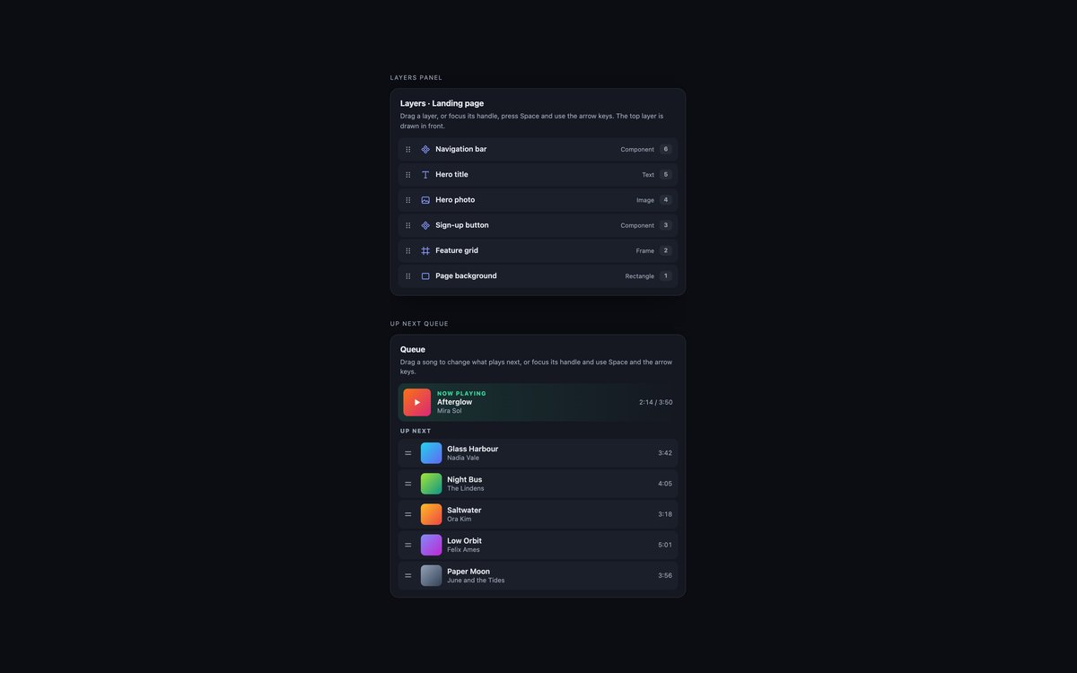Select the Navigation bar layer name
Image resolution: width=1077 pixels, height=673 pixels.
[x=461, y=149]
